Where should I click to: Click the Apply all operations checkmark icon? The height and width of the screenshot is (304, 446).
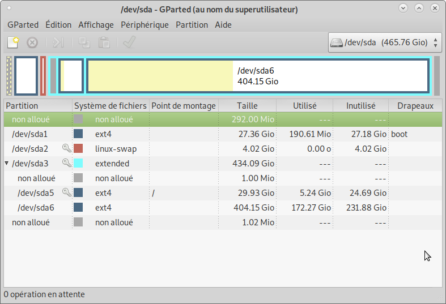pos(129,42)
